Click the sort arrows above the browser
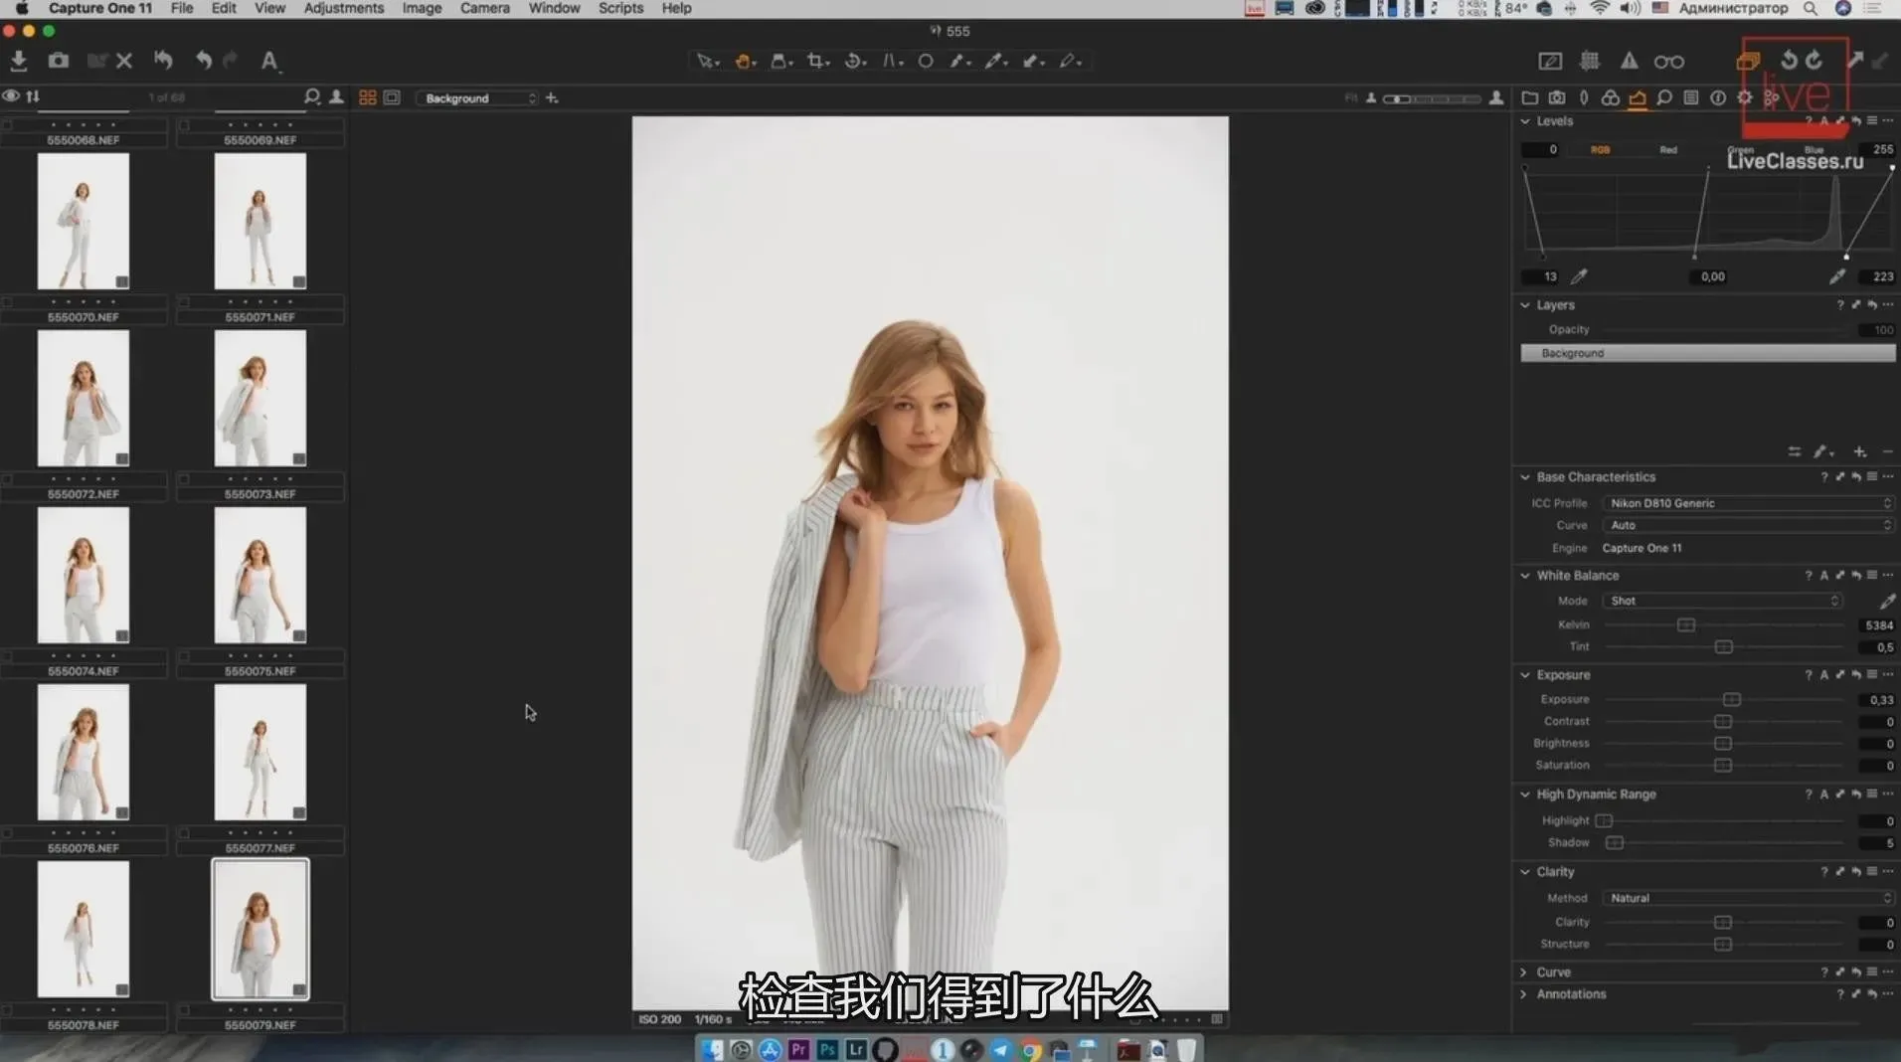The image size is (1901, 1062). tap(33, 96)
